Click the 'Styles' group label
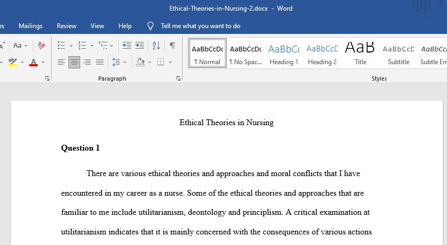The image size is (447, 245). pos(379,78)
